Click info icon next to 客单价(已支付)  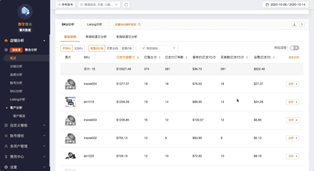(214, 57)
